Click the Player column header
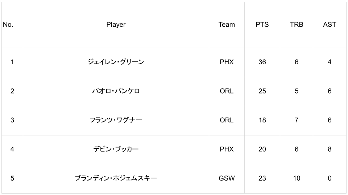The image size is (348, 195). pyautogui.click(x=116, y=25)
